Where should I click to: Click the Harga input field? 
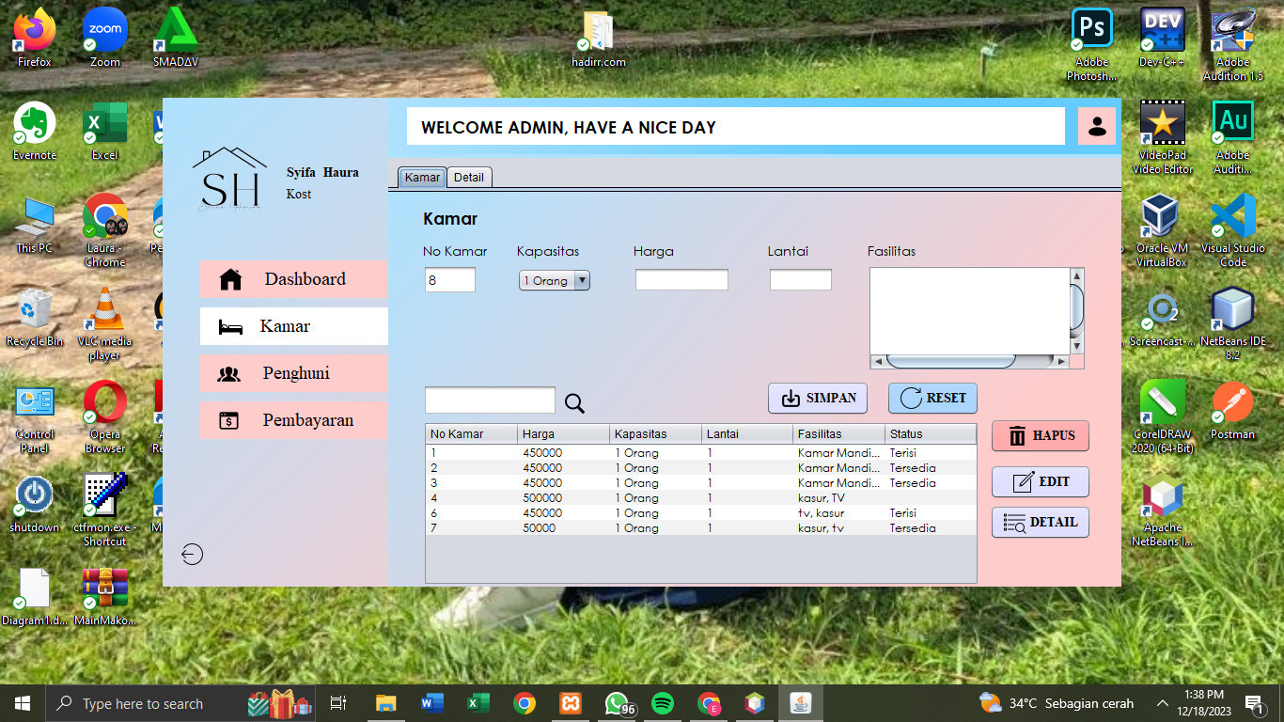coord(681,279)
